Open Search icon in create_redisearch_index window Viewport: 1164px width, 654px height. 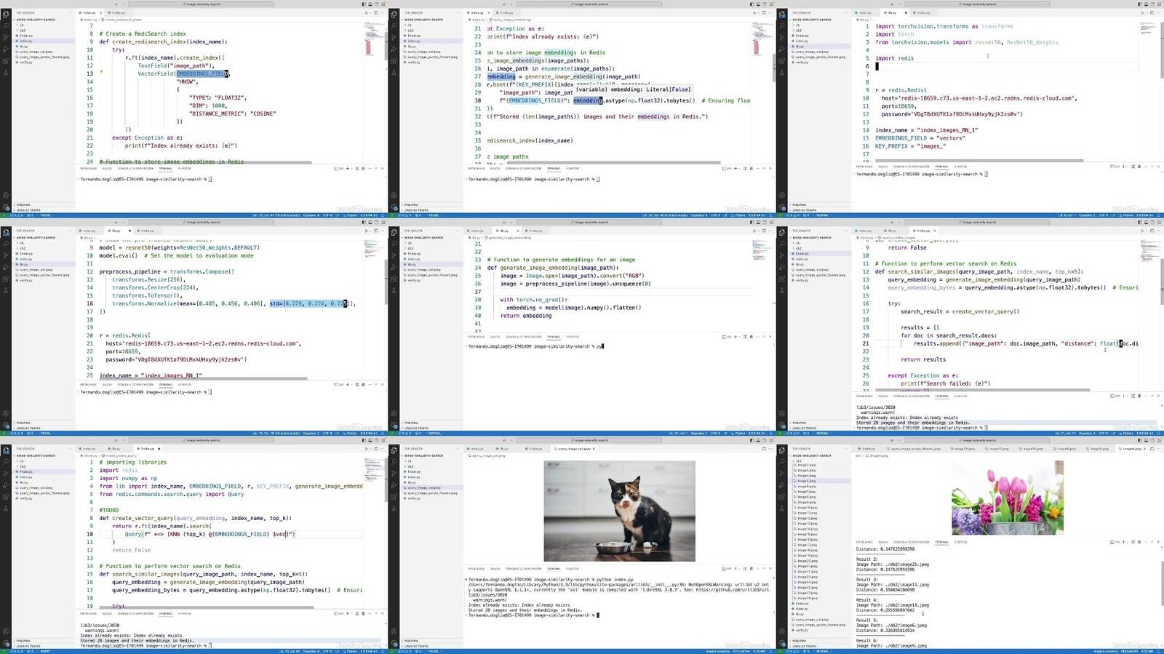pyautogui.click(x=5, y=25)
